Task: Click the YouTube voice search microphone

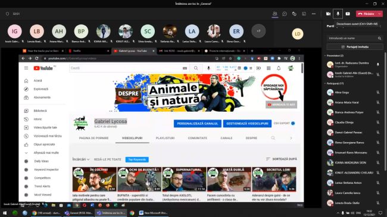Action: click(209, 68)
